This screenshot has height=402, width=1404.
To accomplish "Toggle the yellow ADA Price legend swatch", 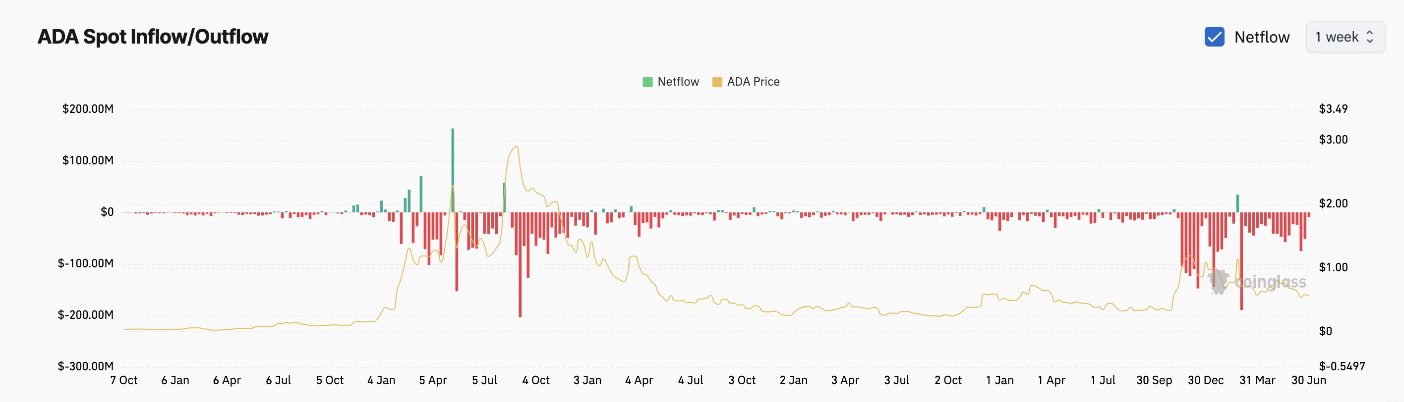I will [717, 82].
